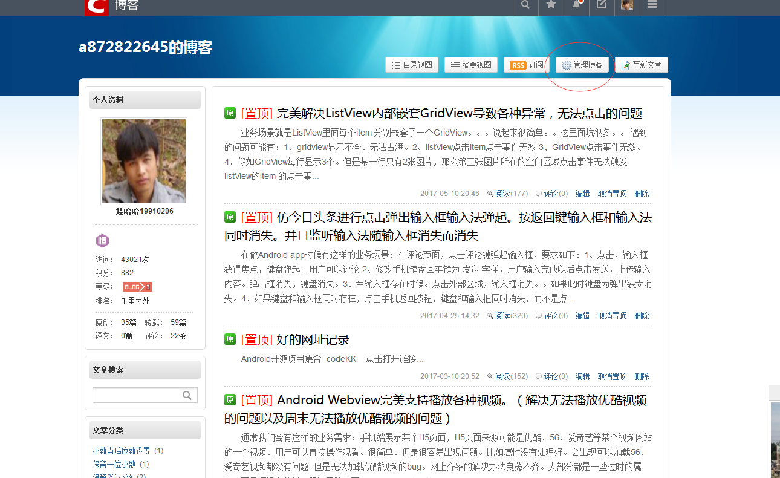Click the 原创 count 35篇
This screenshot has height=478, width=780.
click(129, 322)
